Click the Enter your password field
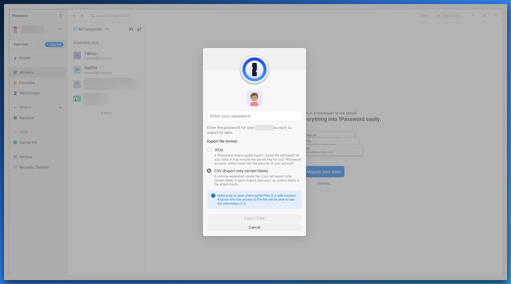Viewport: 511px width, 284px height. (x=254, y=116)
